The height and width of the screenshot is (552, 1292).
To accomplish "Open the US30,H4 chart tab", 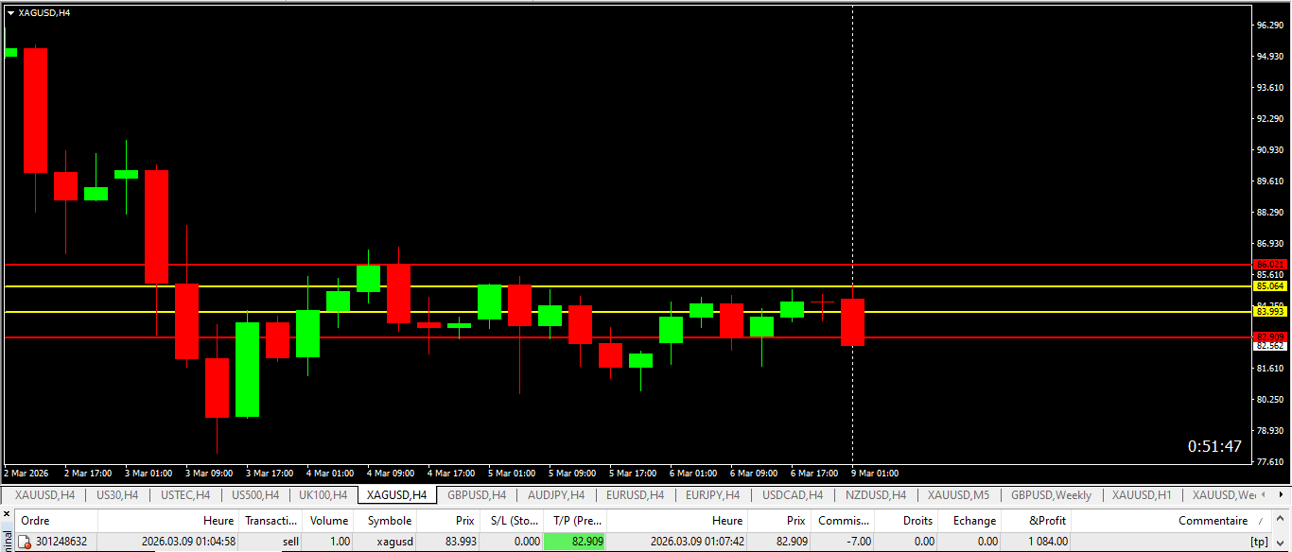I will 117,495.
